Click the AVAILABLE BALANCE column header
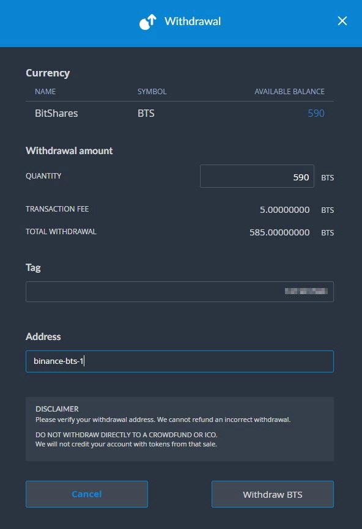 (289, 91)
